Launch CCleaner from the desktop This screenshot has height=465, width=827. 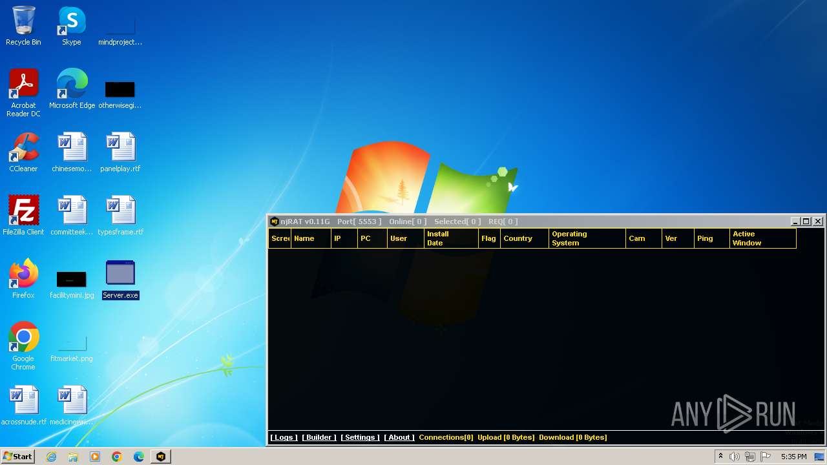(23, 152)
